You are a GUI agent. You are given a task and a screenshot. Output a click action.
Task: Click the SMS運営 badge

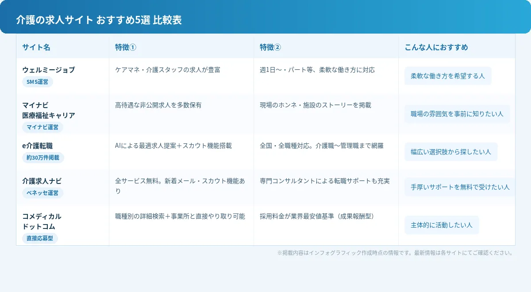pyautogui.click(x=38, y=82)
